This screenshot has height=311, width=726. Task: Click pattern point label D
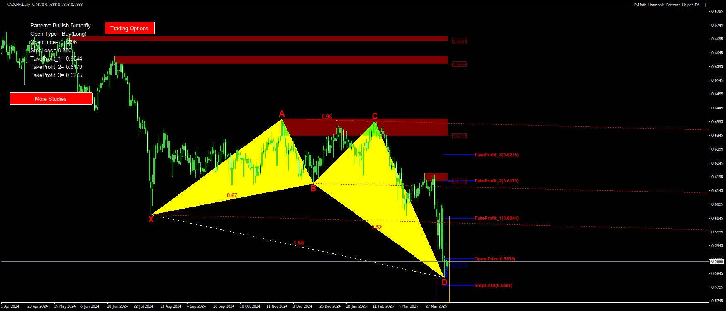click(x=444, y=282)
